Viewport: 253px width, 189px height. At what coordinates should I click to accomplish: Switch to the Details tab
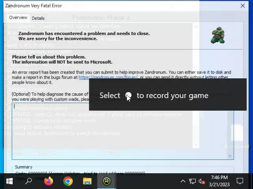(38, 18)
